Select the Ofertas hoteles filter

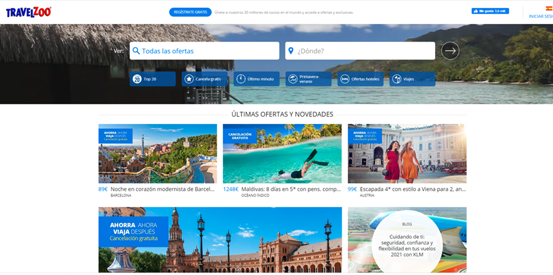[x=361, y=79]
